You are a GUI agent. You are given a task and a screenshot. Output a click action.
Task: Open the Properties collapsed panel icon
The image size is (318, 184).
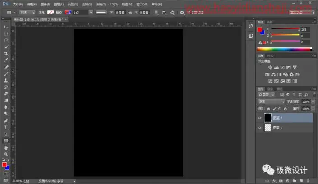pyautogui.click(x=251, y=37)
